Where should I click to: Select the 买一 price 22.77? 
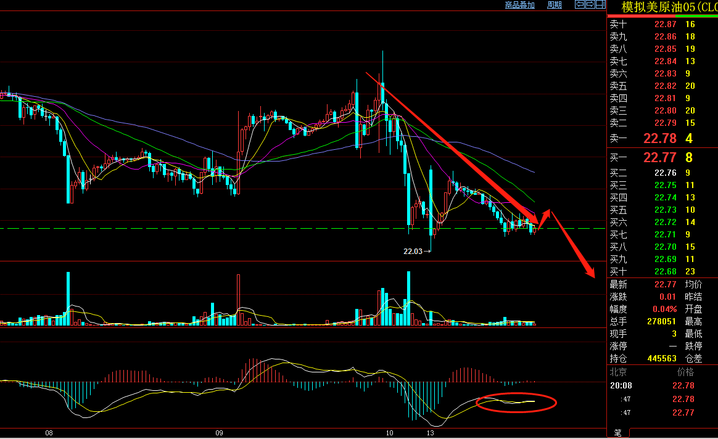point(660,157)
